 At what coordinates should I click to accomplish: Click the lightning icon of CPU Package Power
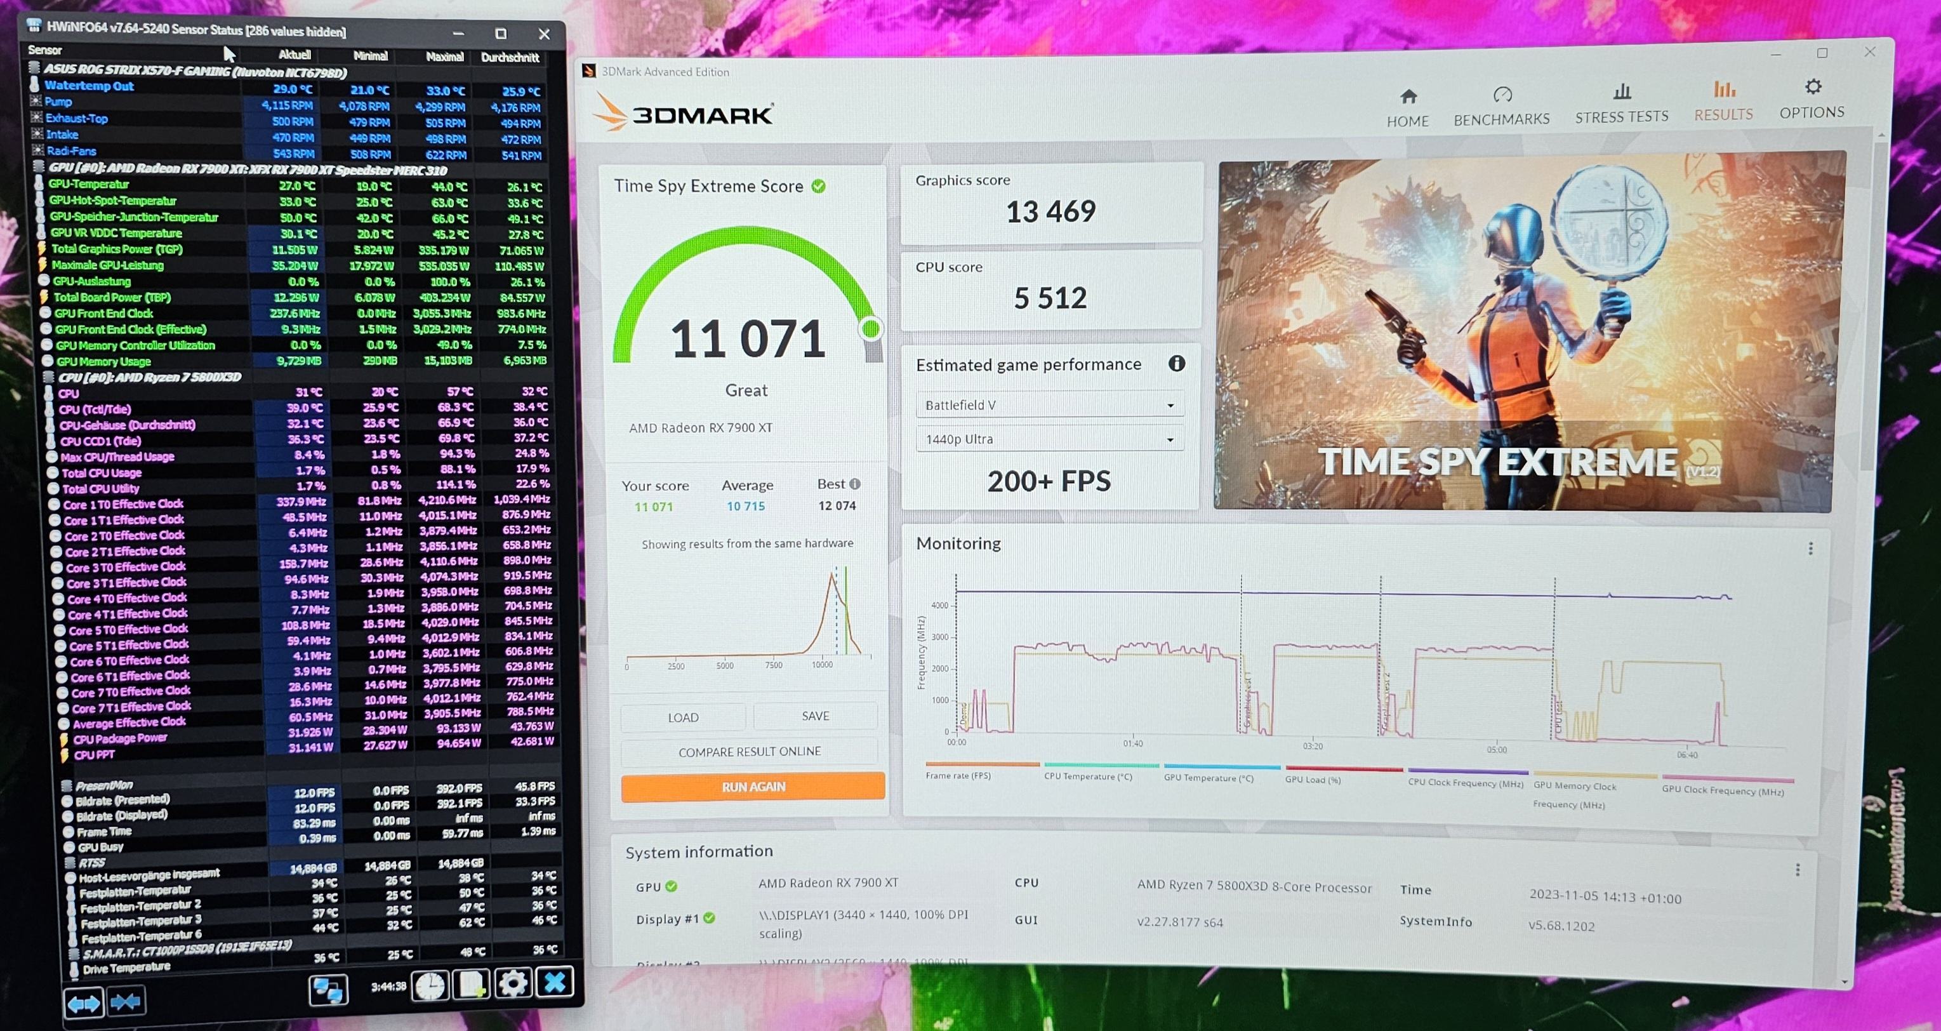click(64, 738)
